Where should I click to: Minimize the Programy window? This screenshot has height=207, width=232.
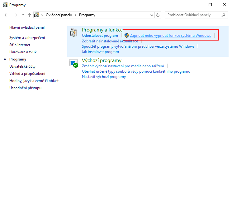(196, 5)
